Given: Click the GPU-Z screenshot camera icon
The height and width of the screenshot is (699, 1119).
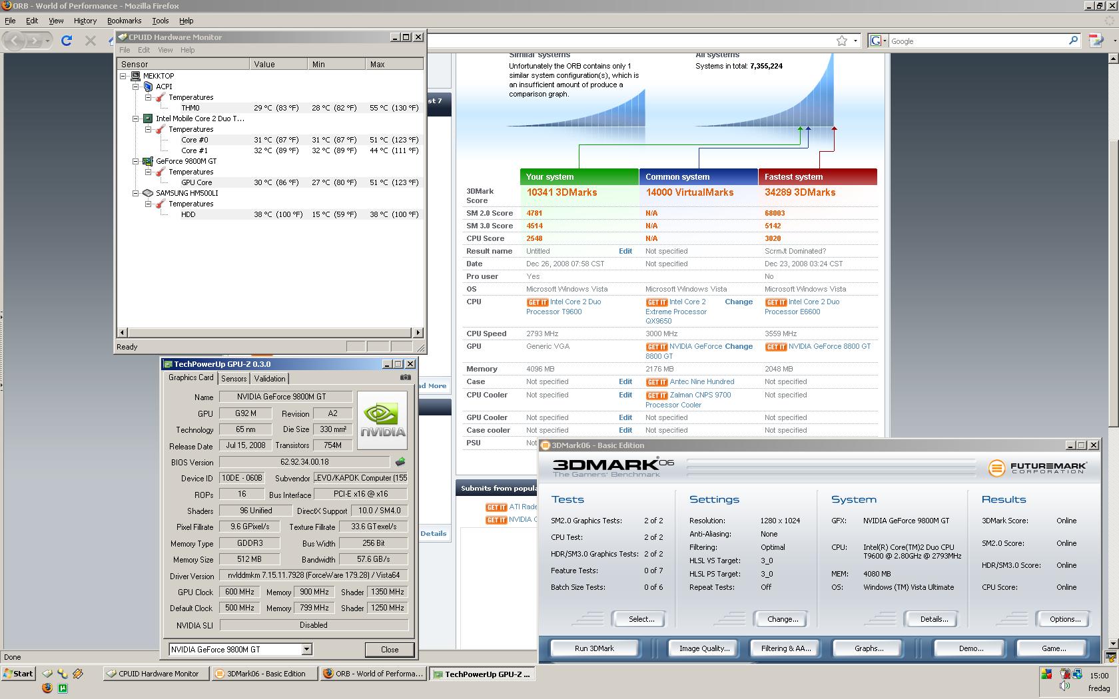Looking at the screenshot, I should 405,377.
